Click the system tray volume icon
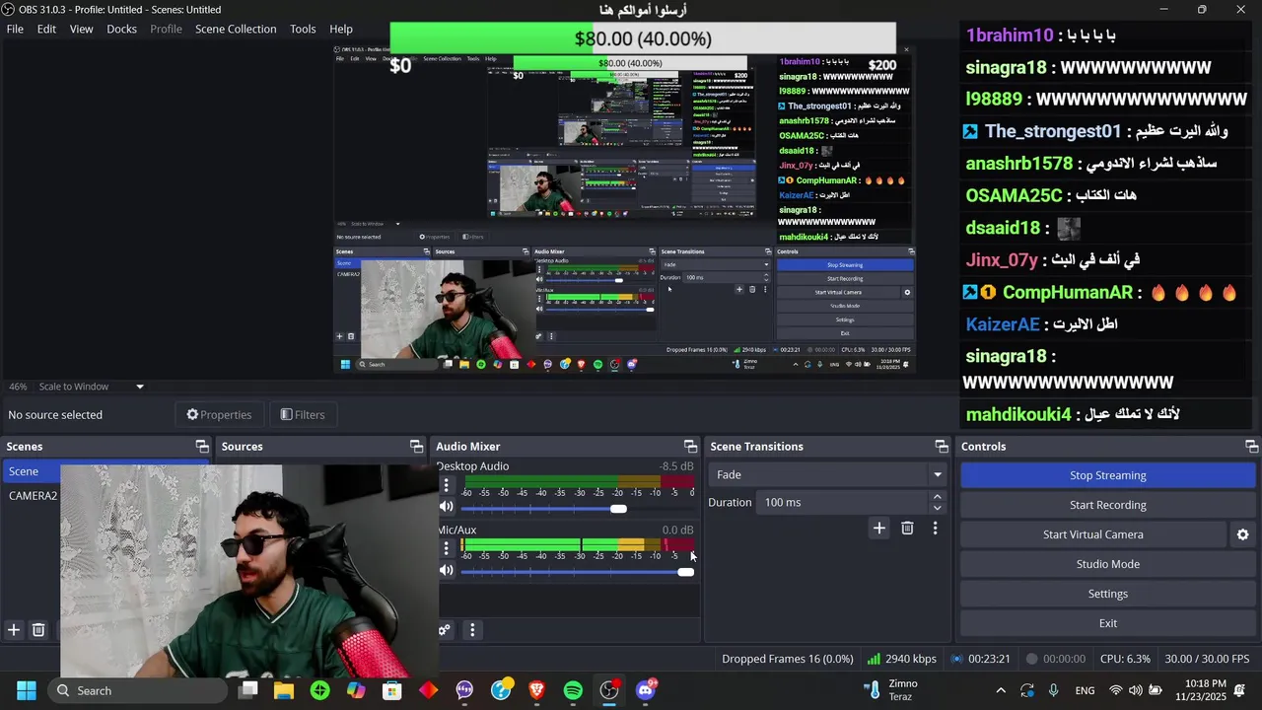 (1136, 690)
